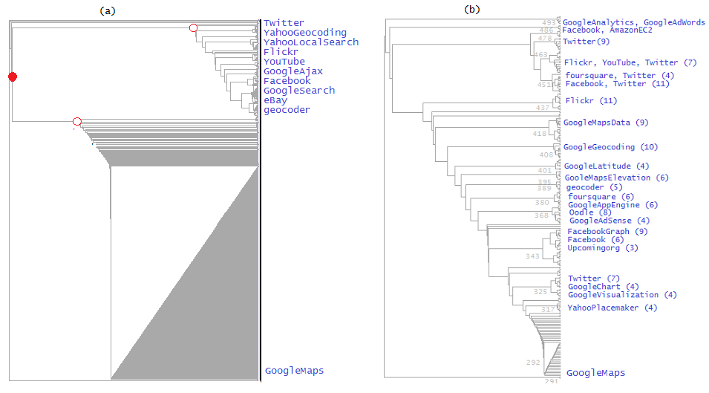Screen dimensions: 709x393
Task: Click the hollow red circle above the GoogleMaps cluster
Action: [x=77, y=122]
